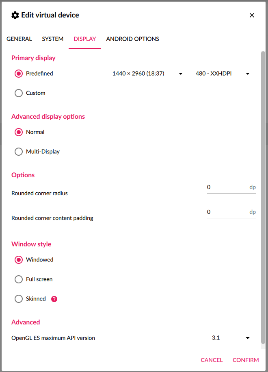
Task: Switch to the GENERAL tab
Action: (x=19, y=39)
